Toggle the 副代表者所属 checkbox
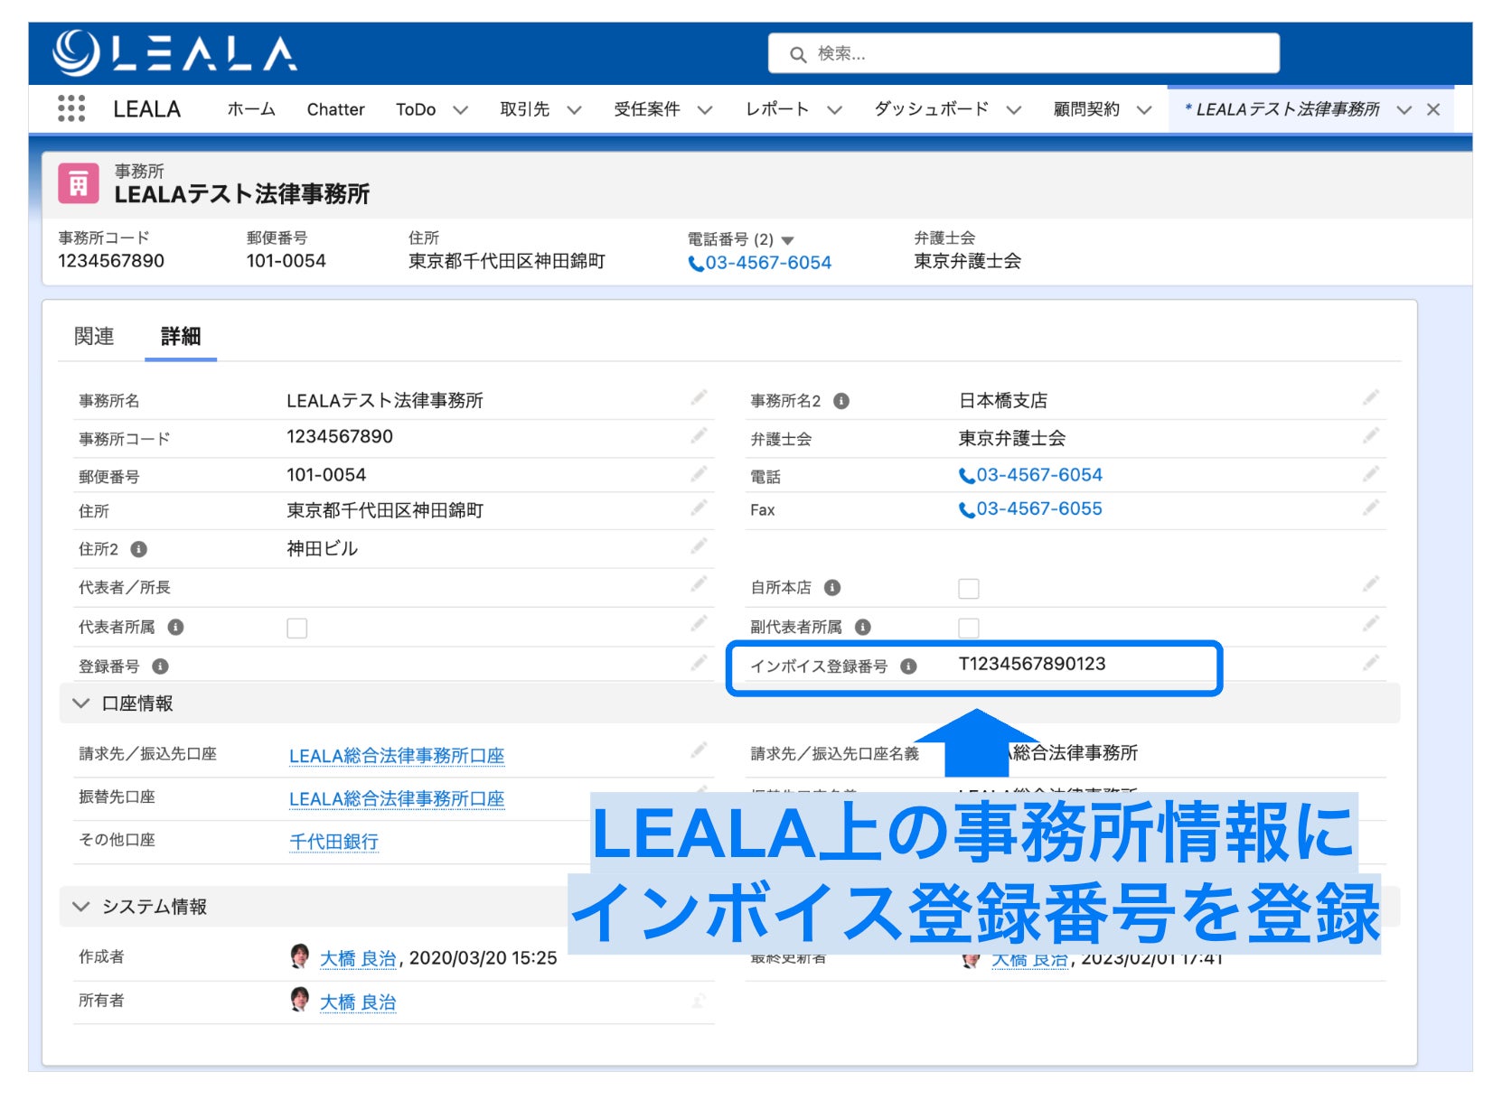Viewport: 1493px width, 1109px height. point(969,628)
